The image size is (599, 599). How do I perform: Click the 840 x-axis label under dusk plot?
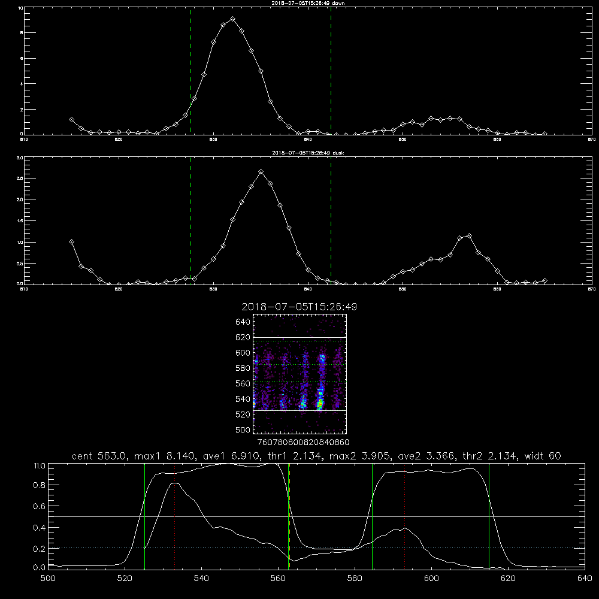pos(308,289)
